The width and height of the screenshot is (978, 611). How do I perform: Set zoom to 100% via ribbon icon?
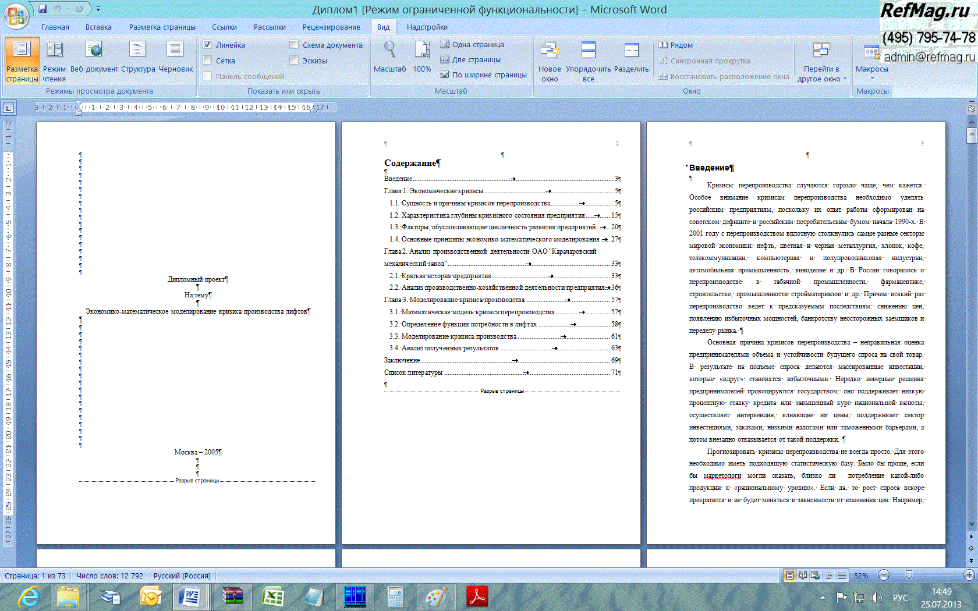coord(422,57)
